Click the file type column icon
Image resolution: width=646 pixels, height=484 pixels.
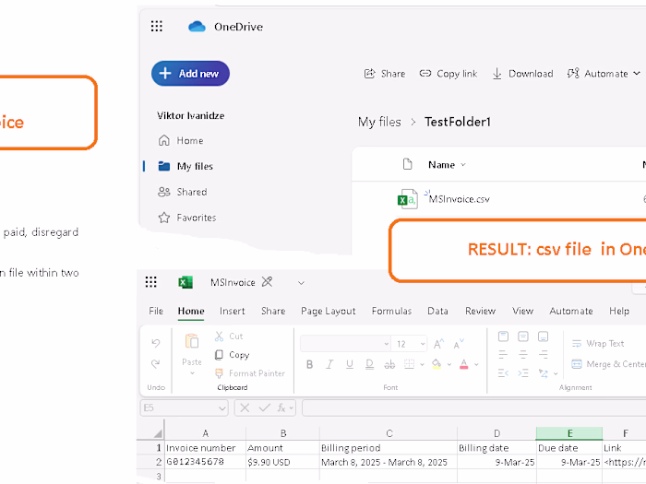408,164
